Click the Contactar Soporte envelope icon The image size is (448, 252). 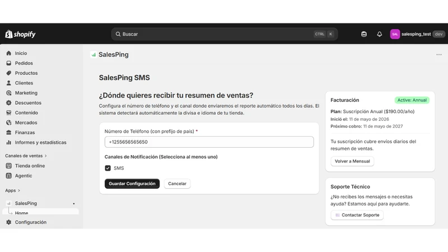coord(338,215)
